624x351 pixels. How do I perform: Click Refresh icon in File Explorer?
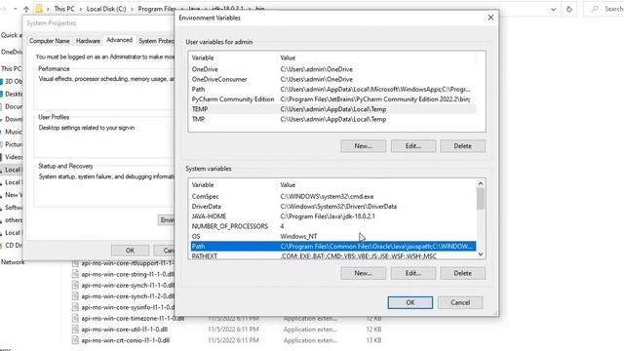569,9
